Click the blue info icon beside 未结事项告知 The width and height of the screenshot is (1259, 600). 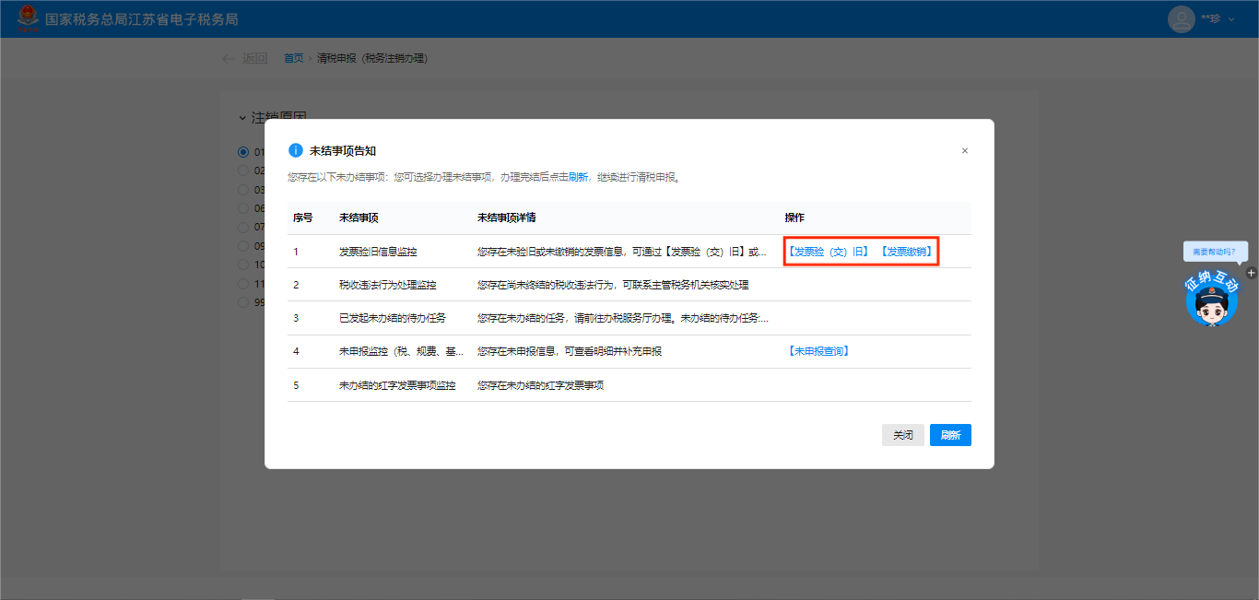[295, 150]
